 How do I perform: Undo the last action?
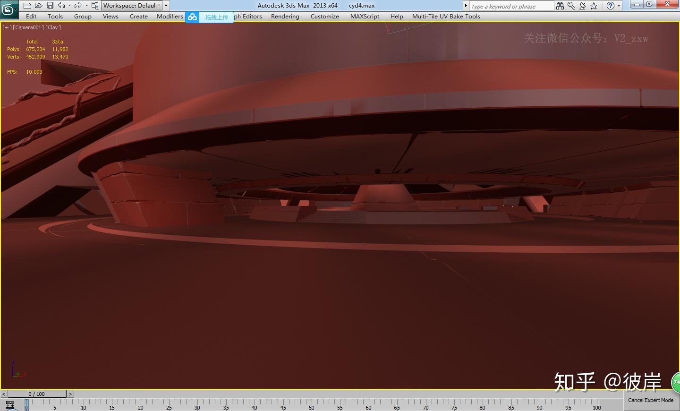click(x=61, y=6)
